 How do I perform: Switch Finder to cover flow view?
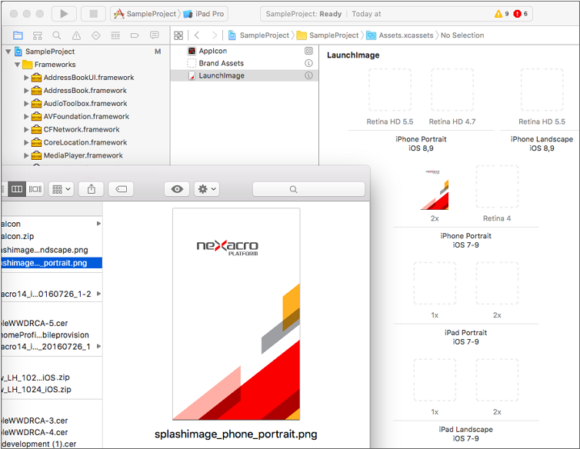(x=35, y=189)
